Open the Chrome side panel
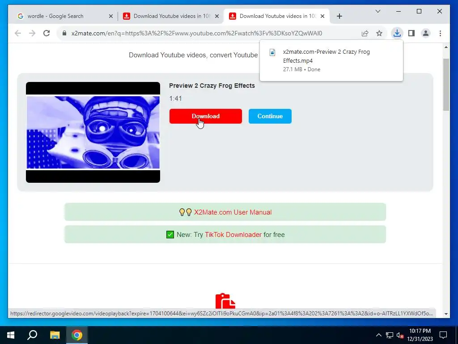The image size is (458, 344). [x=411, y=33]
